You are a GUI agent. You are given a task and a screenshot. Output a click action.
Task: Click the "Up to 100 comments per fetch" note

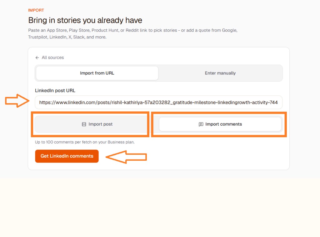coord(85,142)
